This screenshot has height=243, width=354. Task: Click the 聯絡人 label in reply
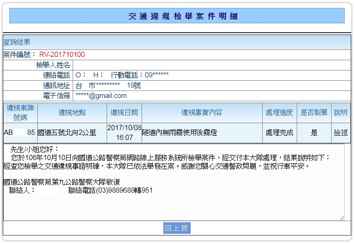(x=22, y=190)
